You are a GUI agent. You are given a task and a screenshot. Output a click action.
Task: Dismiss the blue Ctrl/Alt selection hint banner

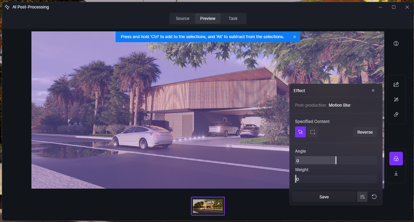coord(295,37)
